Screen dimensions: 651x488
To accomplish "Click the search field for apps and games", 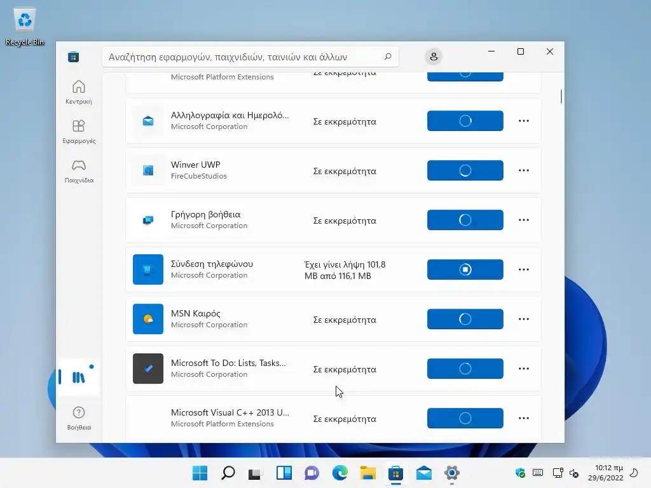I will 250,57.
